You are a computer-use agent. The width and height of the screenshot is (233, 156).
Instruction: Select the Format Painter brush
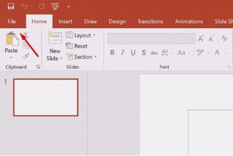(26, 56)
